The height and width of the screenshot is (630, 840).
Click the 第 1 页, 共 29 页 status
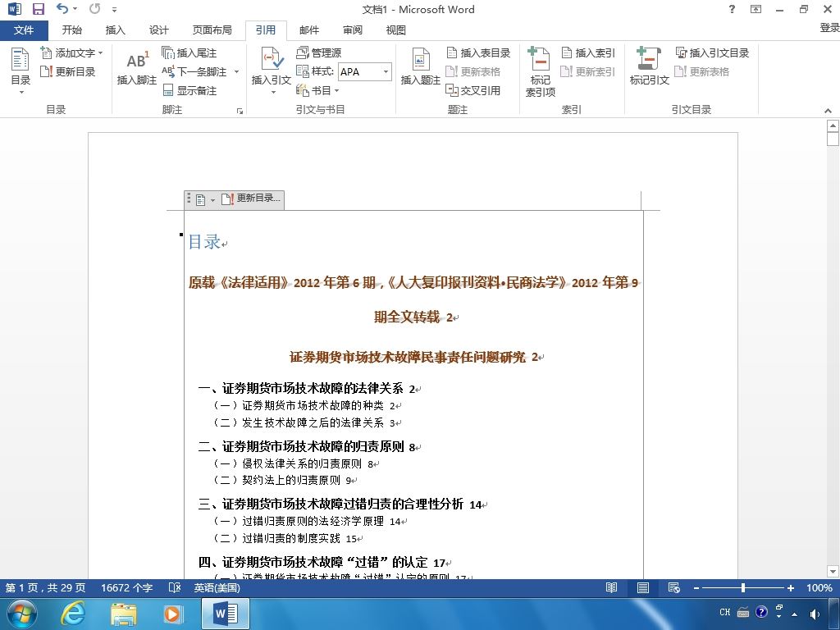pyautogui.click(x=46, y=587)
